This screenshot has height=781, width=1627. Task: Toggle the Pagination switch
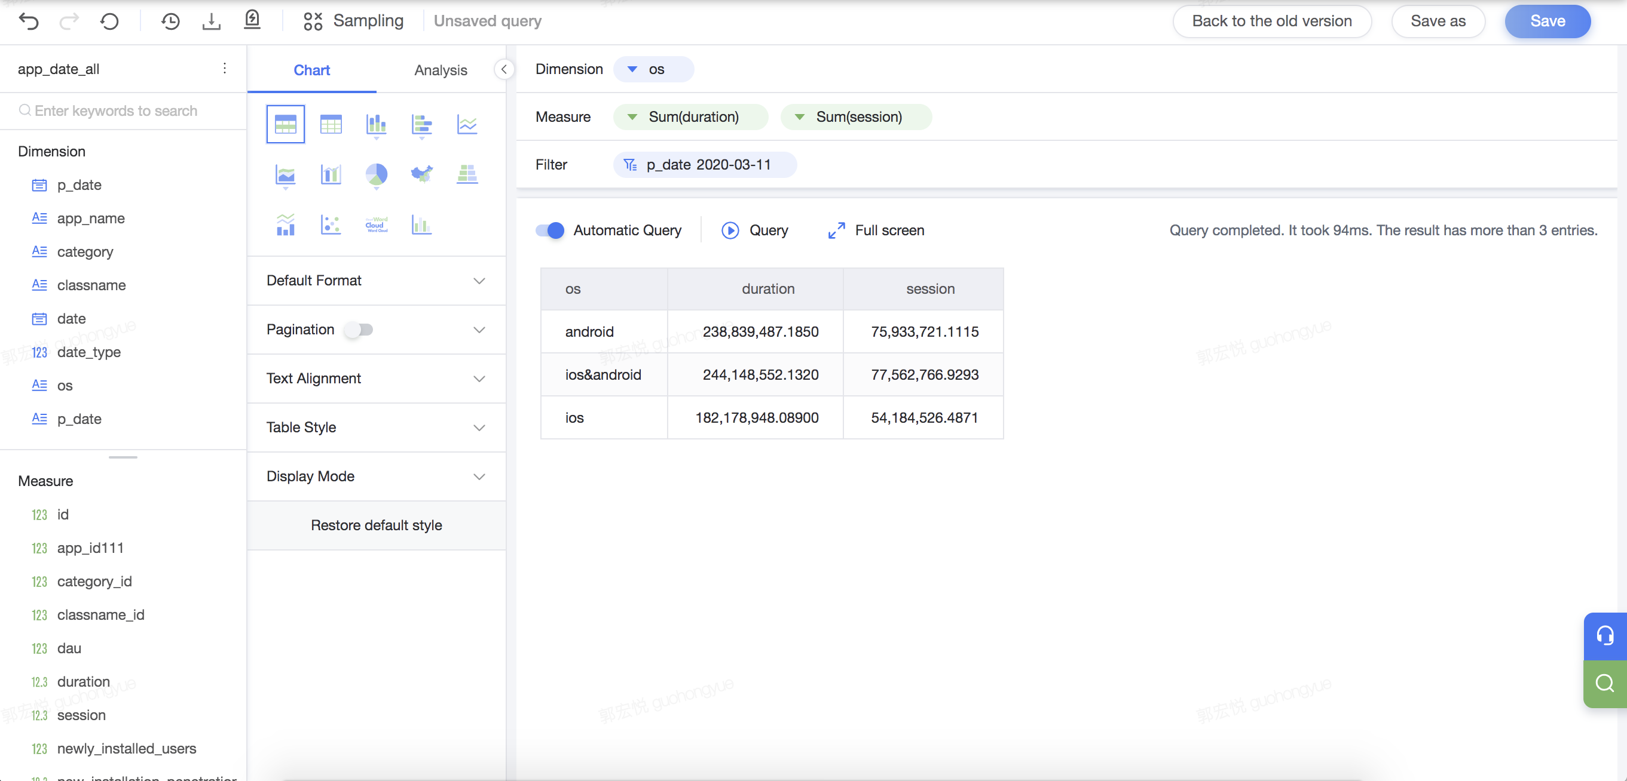pyautogui.click(x=359, y=330)
